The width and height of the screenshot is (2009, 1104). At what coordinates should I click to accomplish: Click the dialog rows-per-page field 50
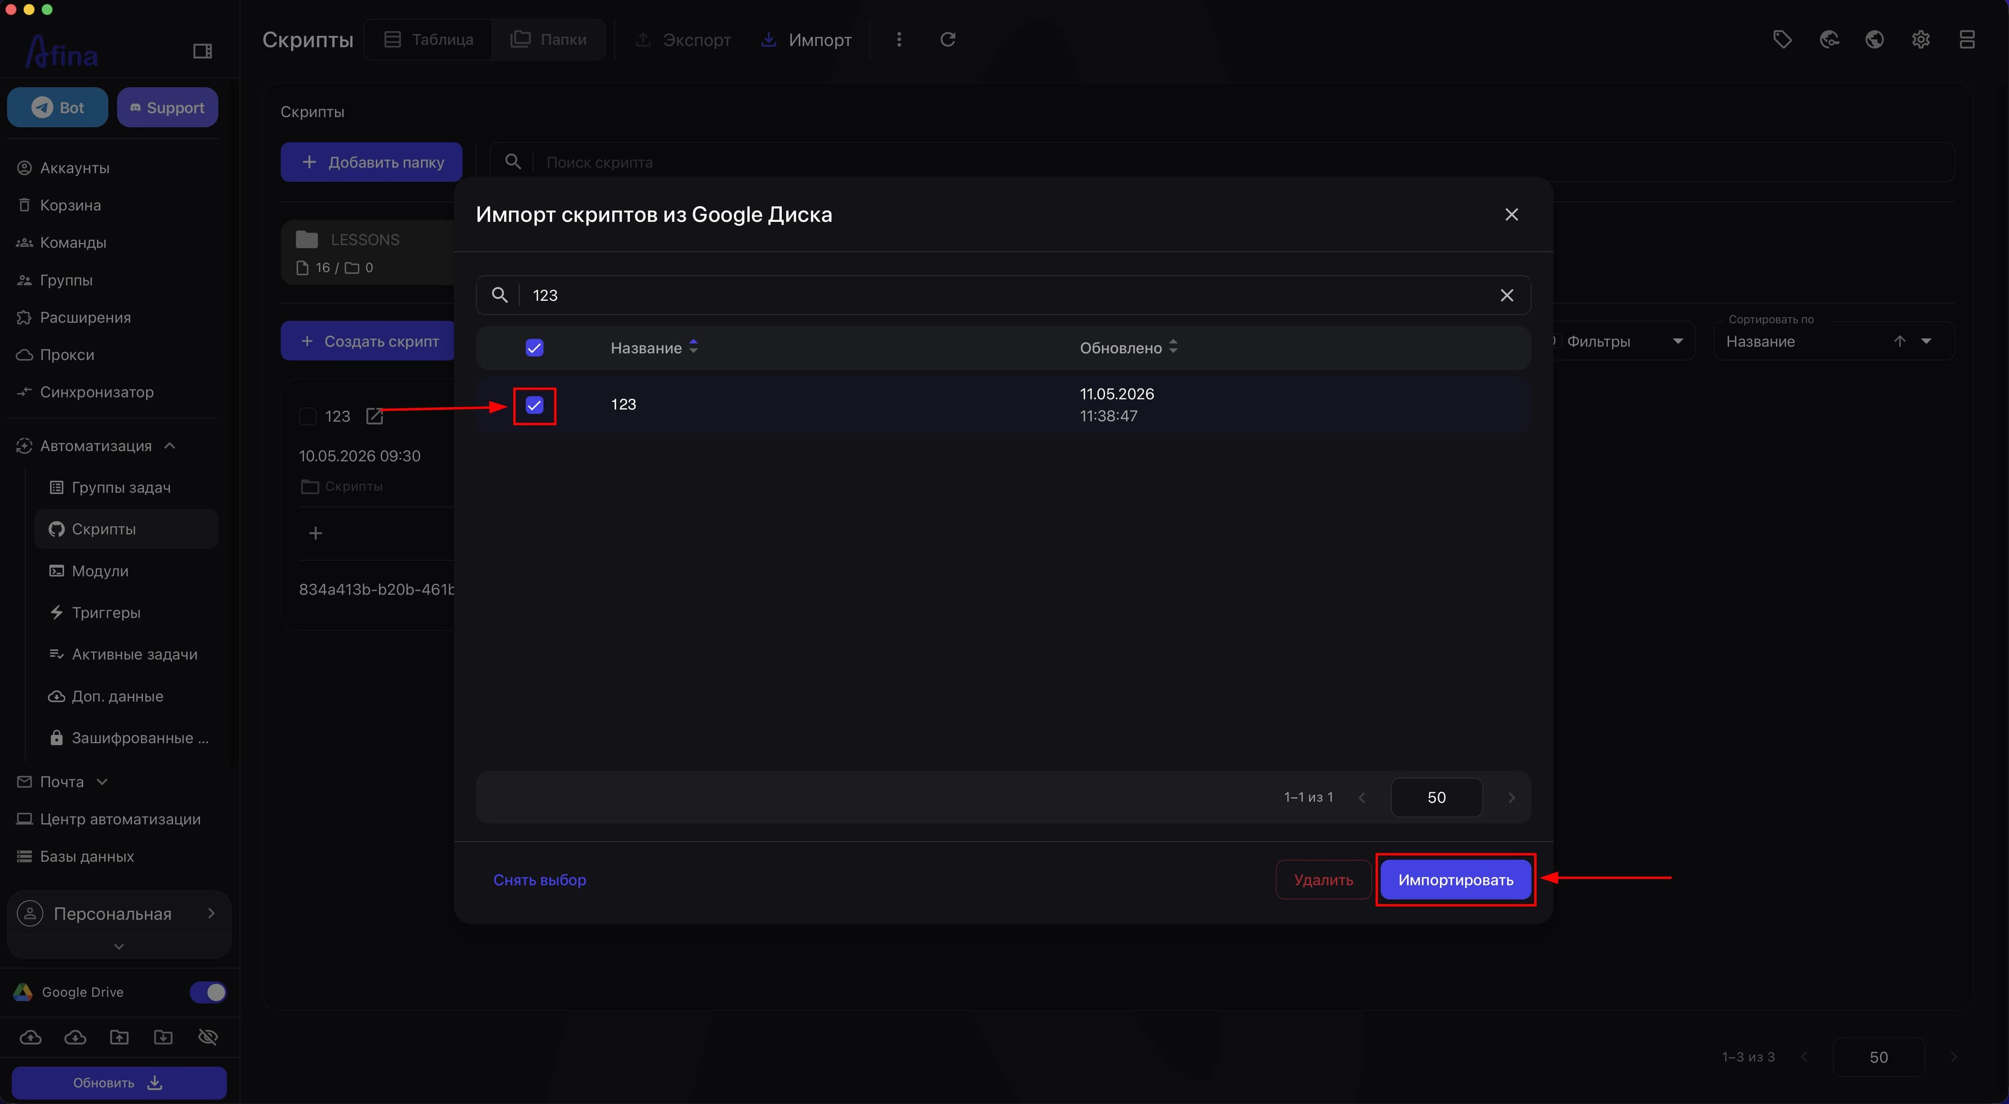click(x=1437, y=798)
